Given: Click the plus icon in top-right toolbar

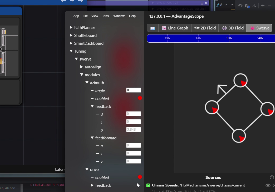Looking at the screenshot, I should click(x=263, y=6).
